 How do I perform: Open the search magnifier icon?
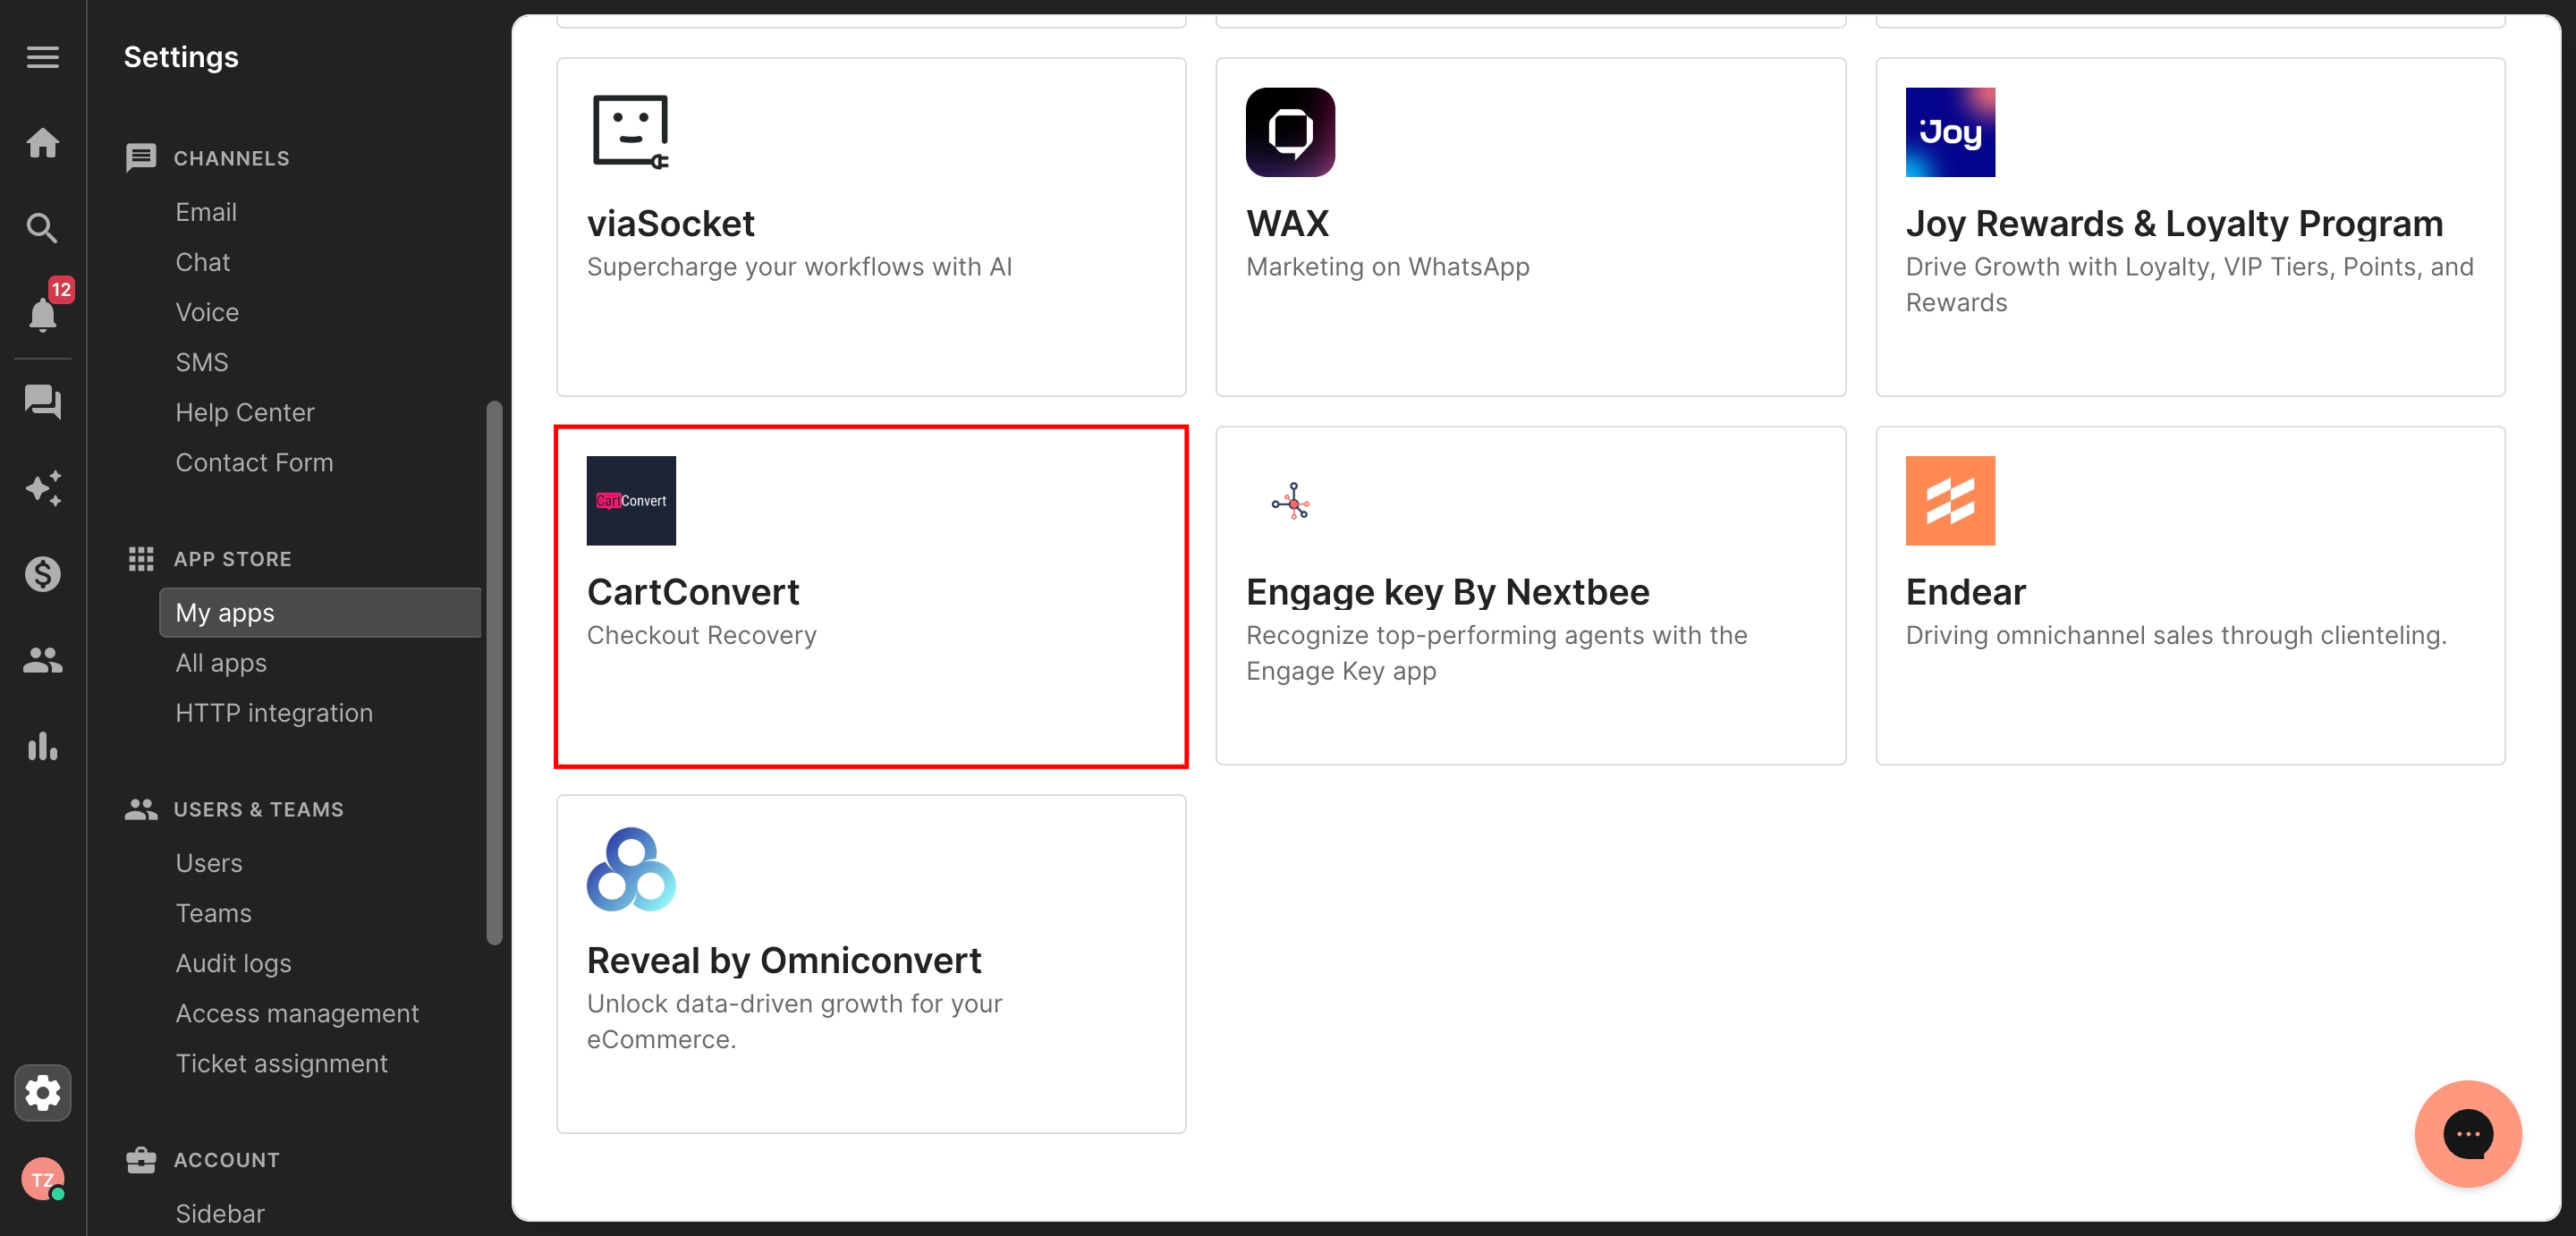tap(42, 229)
